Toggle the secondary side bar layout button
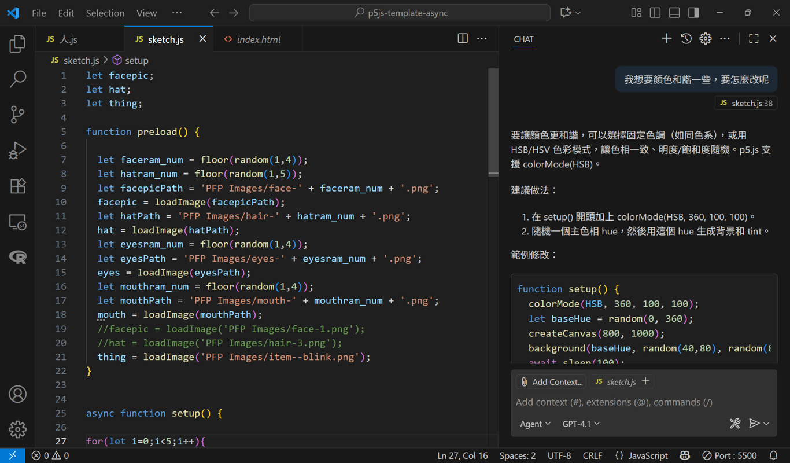790x463 pixels. tap(693, 13)
